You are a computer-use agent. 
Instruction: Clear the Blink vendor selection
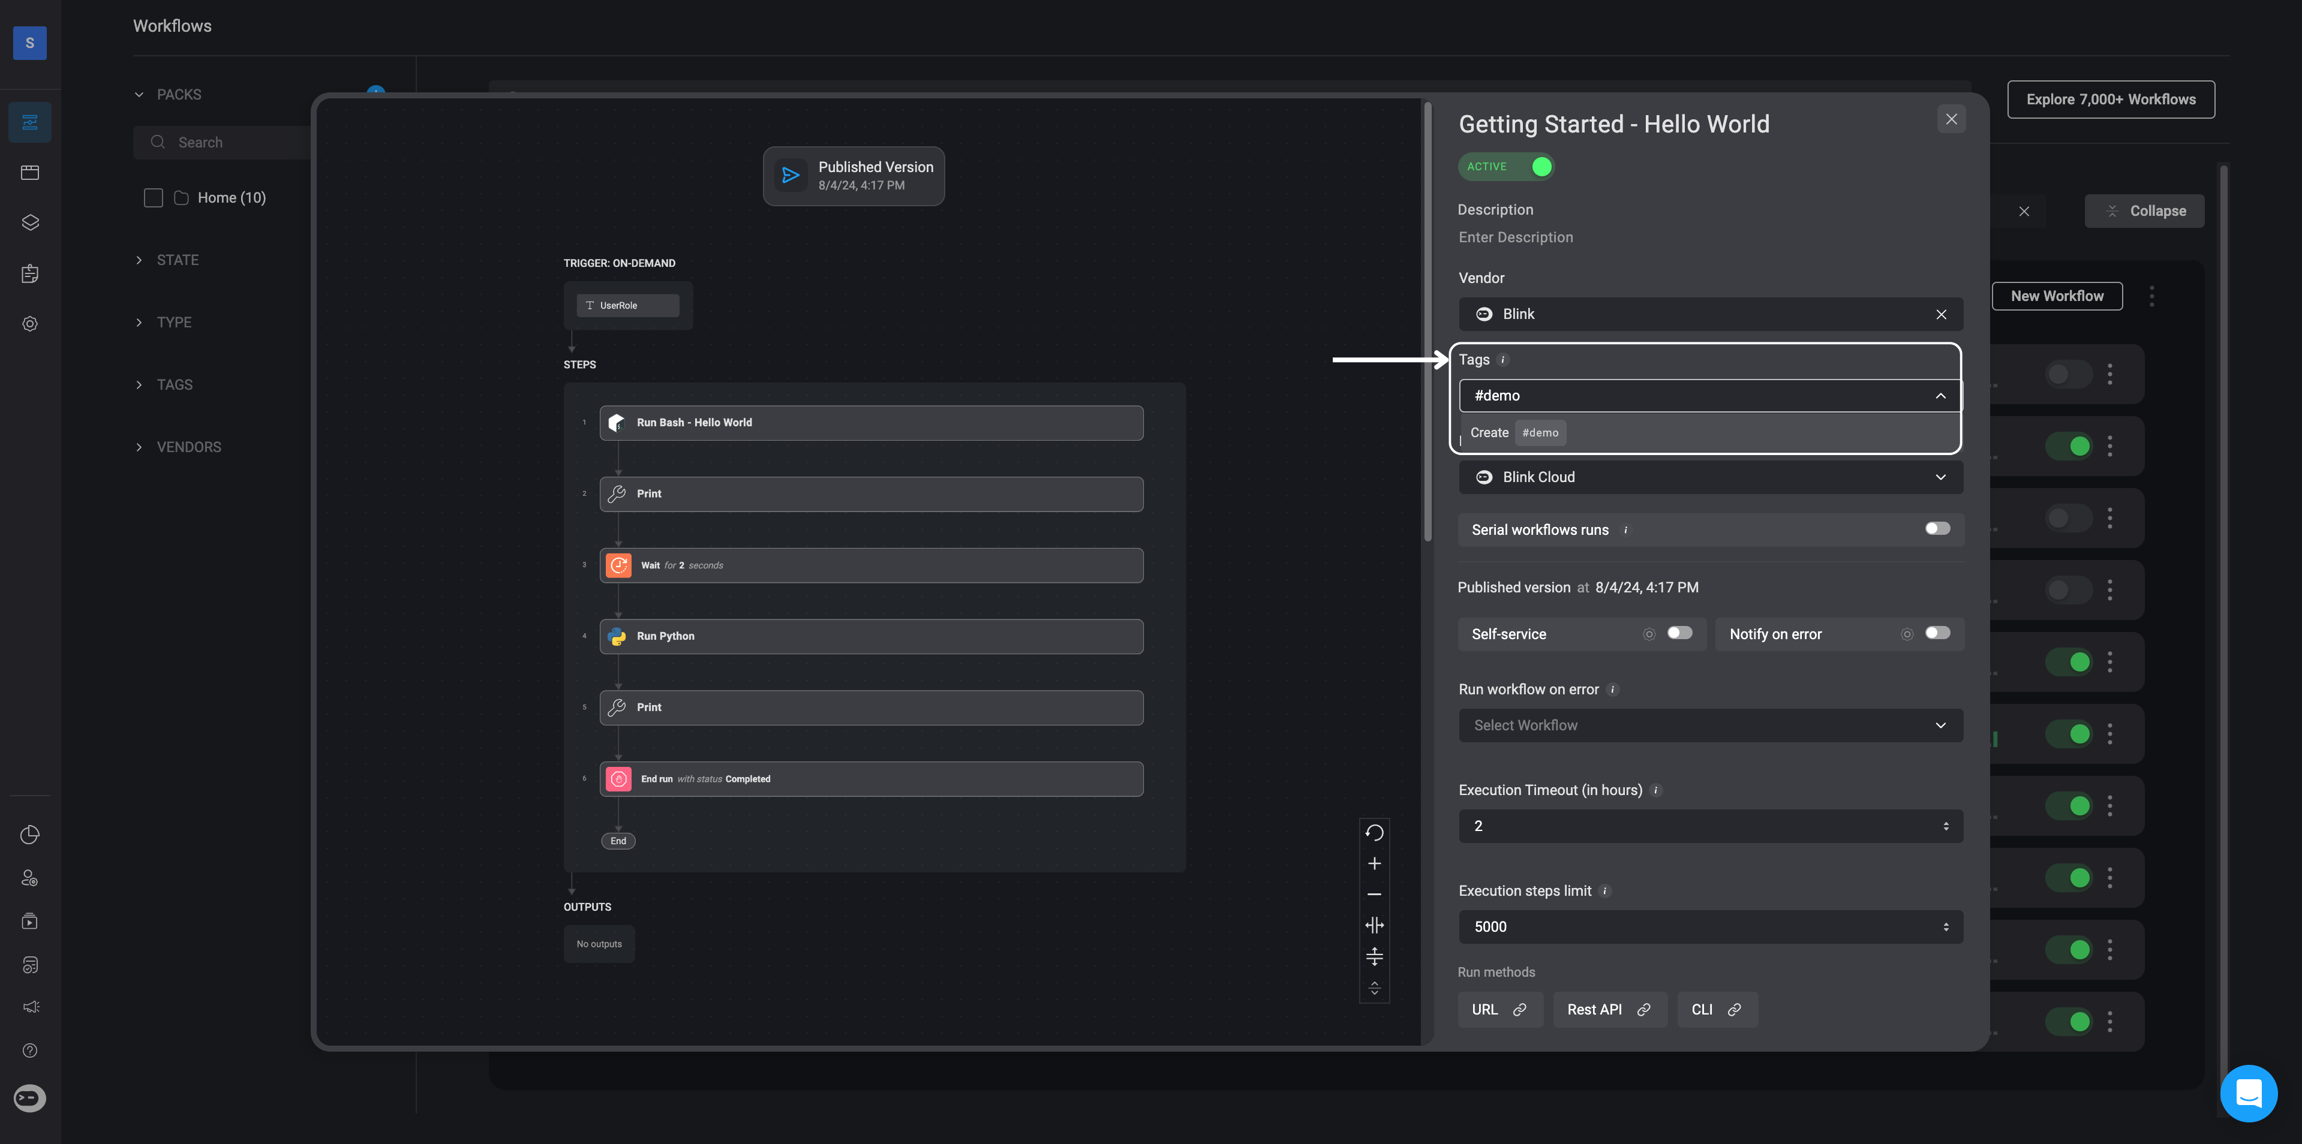[1941, 314]
